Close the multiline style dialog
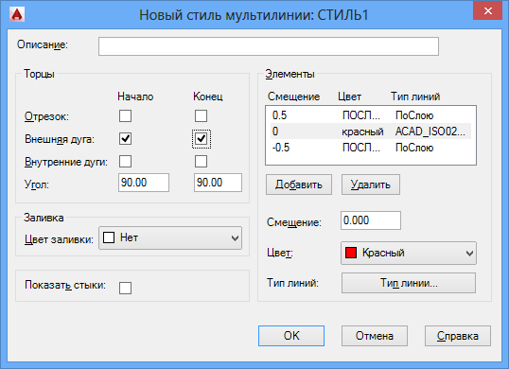The height and width of the screenshot is (369, 509). pyautogui.click(x=487, y=10)
